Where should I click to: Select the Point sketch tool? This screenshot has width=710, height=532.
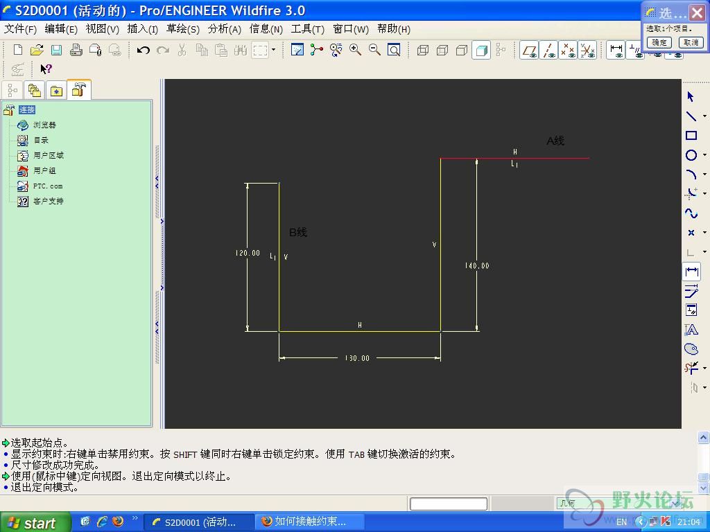(691, 233)
